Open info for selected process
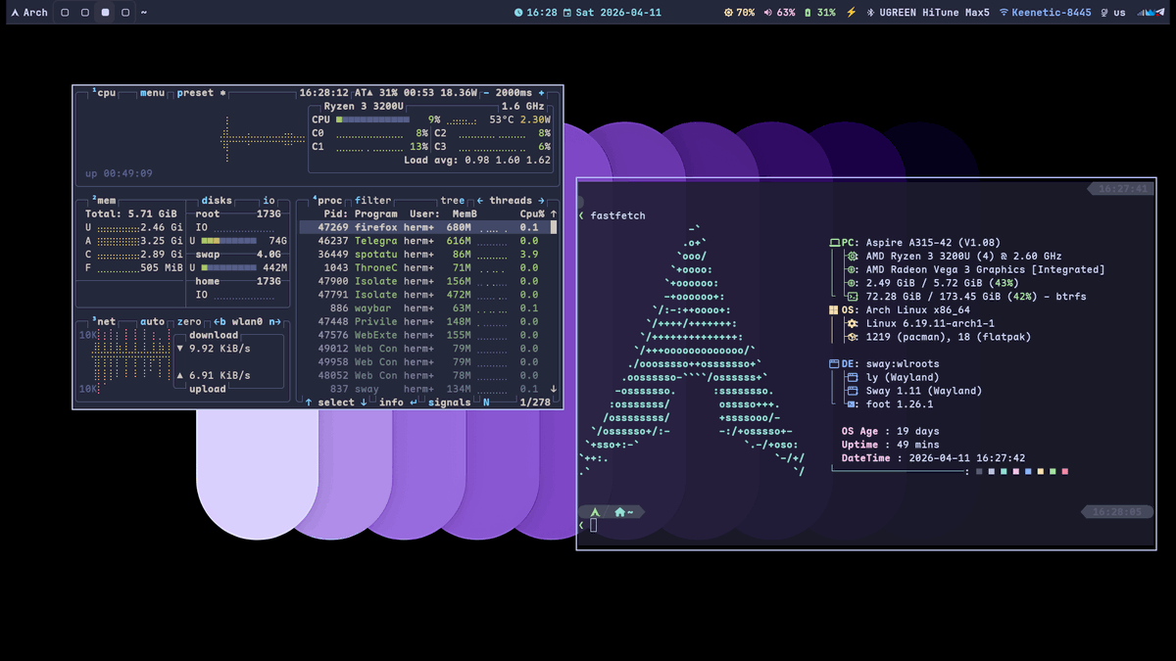Image resolution: width=1176 pixels, height=661 pixels. click(x=397, y=402)
